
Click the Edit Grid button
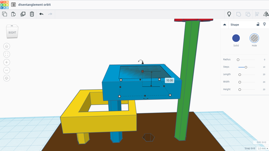coord(261,142)
